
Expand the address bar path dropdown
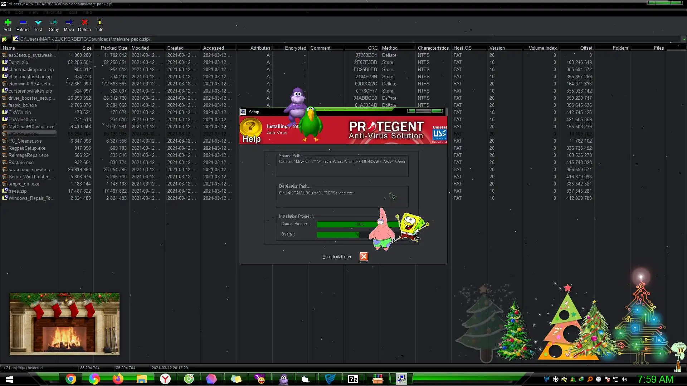(x=684, y=39)
